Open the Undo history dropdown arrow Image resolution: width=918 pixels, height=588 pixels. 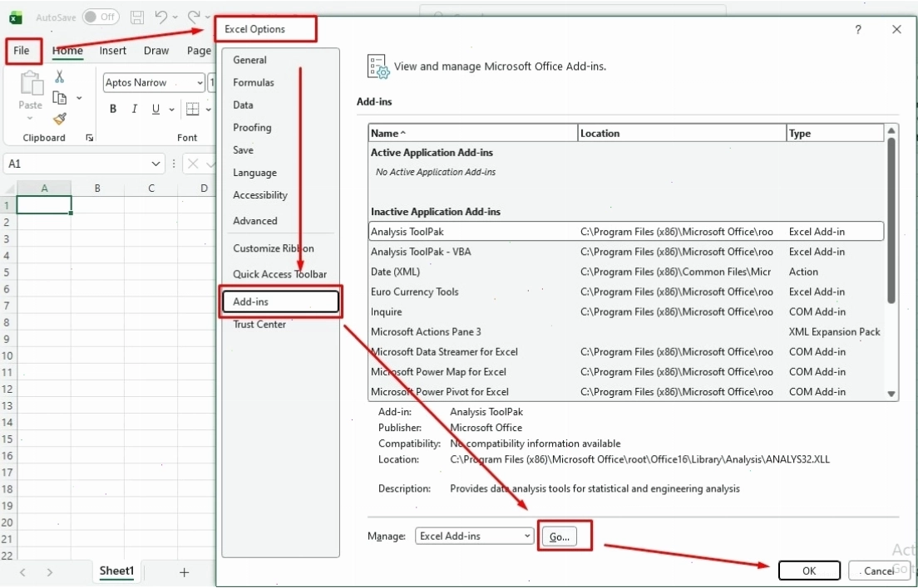click(x=175, y=17)
